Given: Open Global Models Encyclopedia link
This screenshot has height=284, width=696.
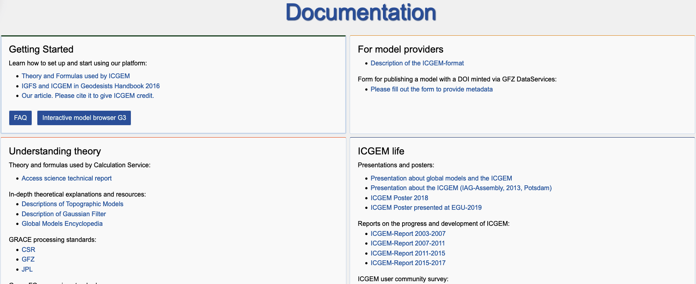Looking at the screenshot, I should pyautogui.click(x=62, y=224).
